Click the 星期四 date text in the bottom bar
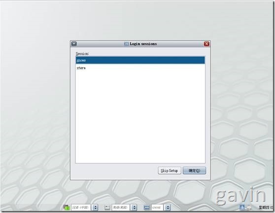Image resolution: width=275 pixels, height=213 pixels. pyautogui.click(x=266, y=208)
